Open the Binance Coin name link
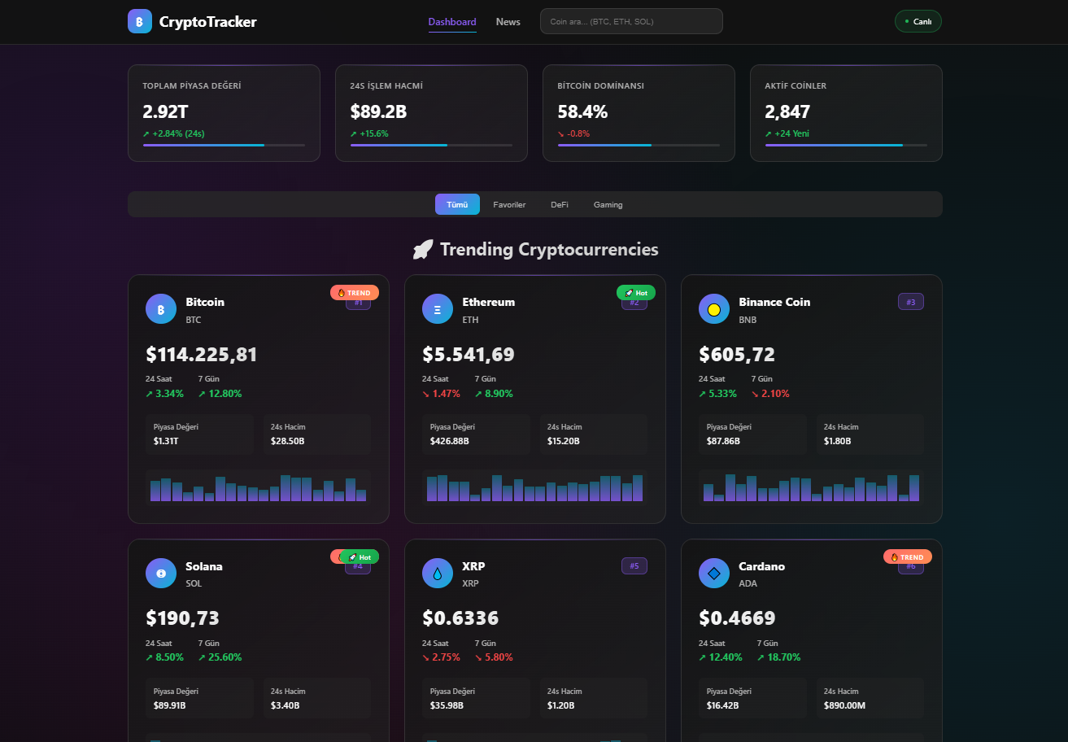1068x742 pixels. [774, 302]
